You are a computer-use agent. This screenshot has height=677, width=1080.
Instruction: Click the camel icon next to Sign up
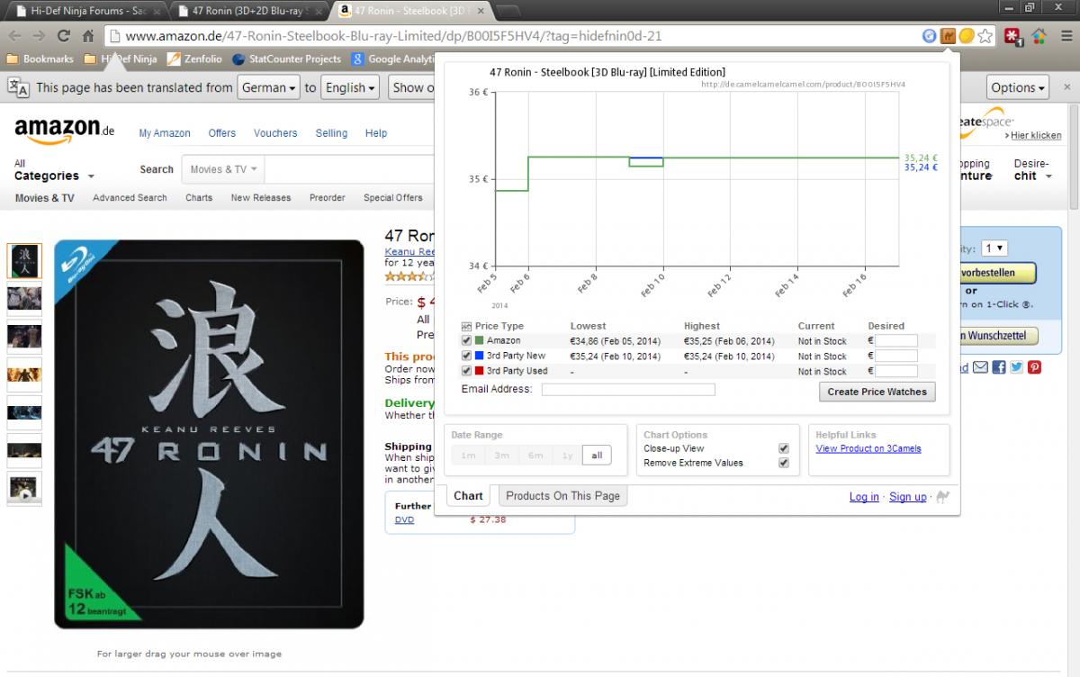pyautogui.click(x=942, y=497)
